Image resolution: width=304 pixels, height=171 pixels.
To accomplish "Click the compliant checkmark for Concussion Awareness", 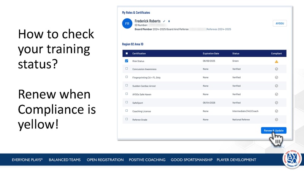I will pyautogui.click(x=277, y=69).
